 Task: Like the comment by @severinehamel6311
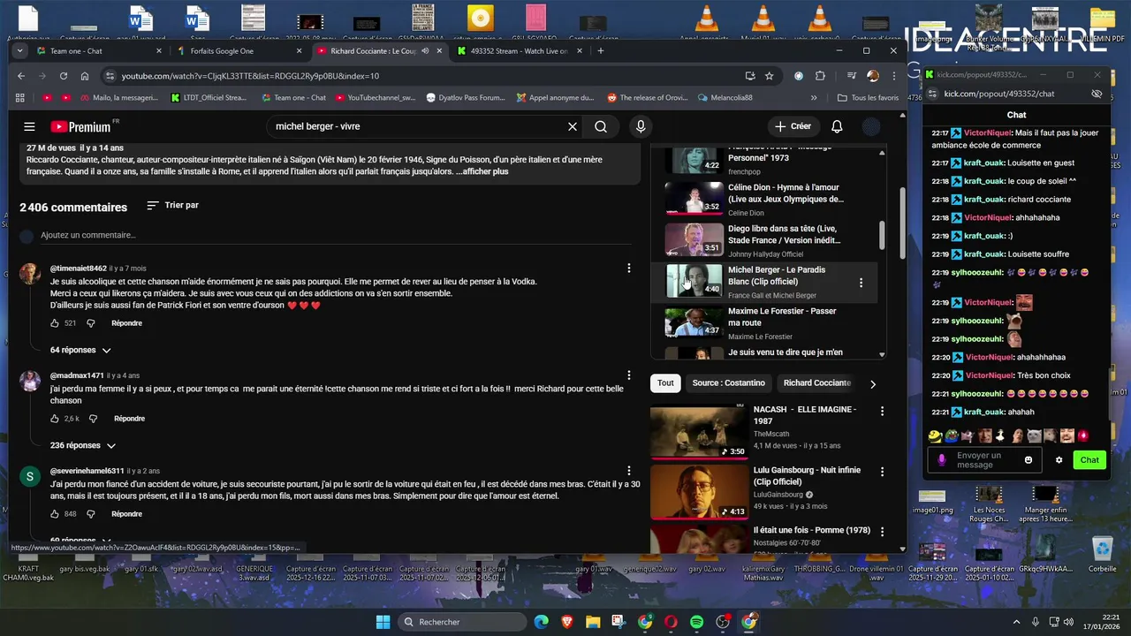55,514
